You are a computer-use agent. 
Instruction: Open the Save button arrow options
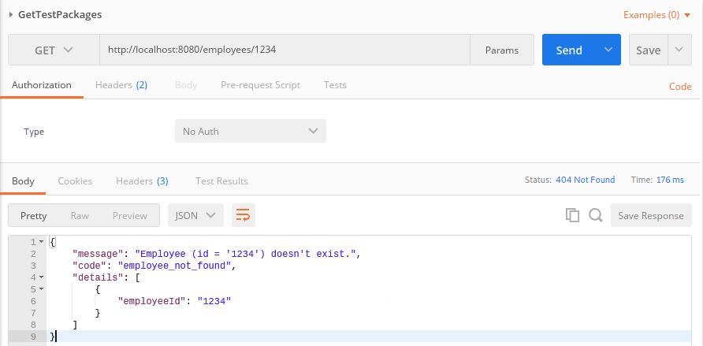click(679, 50)
